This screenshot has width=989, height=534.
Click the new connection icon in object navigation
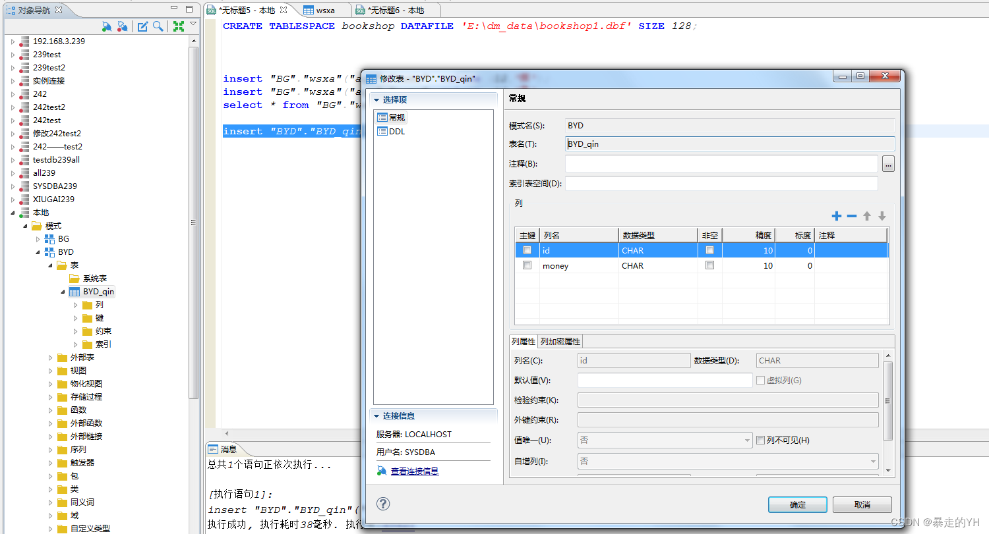click(x=107, y=26)
